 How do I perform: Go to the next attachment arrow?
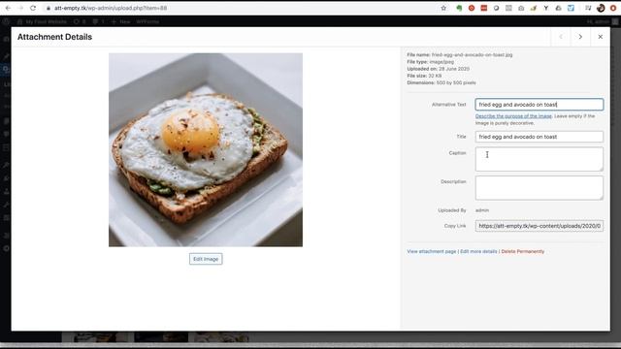click(580, 37)
